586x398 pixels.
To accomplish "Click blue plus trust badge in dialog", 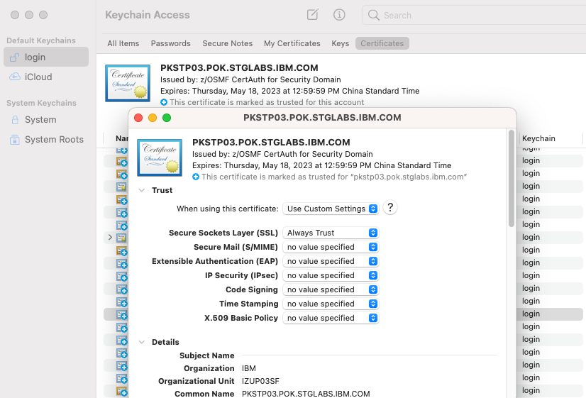I will pos(196,177).
